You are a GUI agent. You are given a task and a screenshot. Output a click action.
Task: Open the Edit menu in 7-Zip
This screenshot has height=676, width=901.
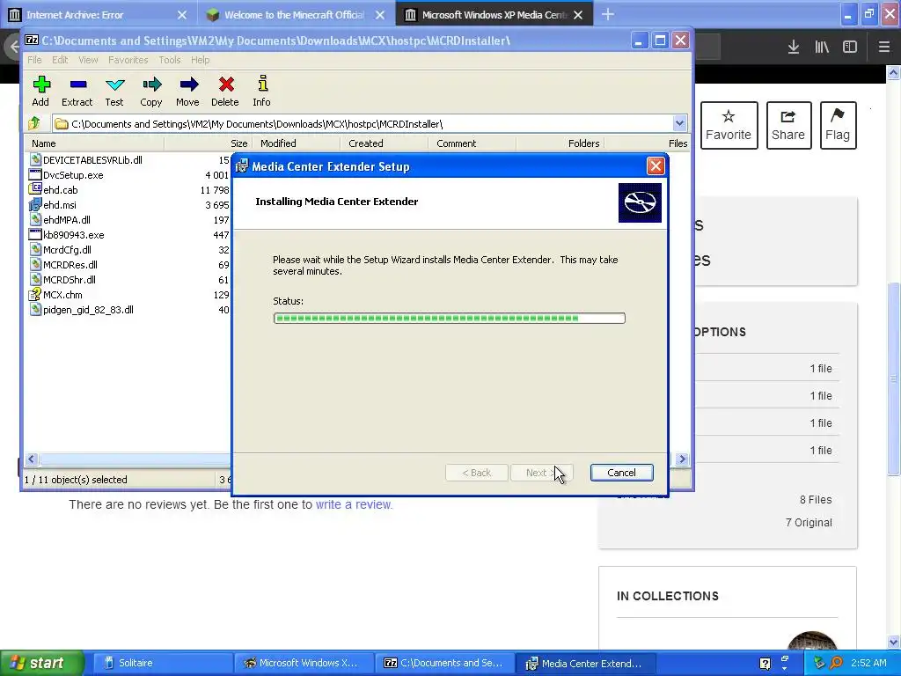click(60, 60)
